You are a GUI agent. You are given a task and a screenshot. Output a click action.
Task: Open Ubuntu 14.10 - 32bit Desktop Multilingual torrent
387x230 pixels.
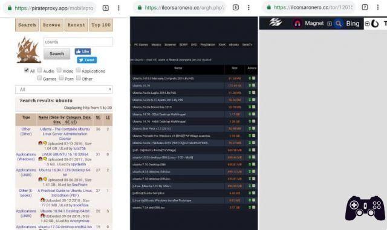159,114
